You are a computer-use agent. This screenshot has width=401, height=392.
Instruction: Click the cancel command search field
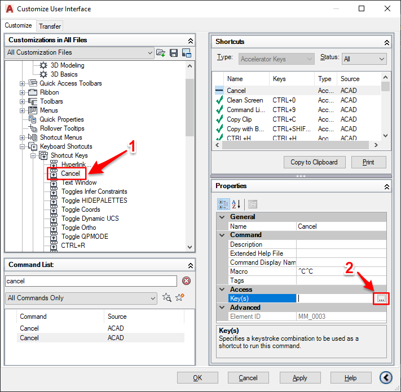(x=91, y=281)
